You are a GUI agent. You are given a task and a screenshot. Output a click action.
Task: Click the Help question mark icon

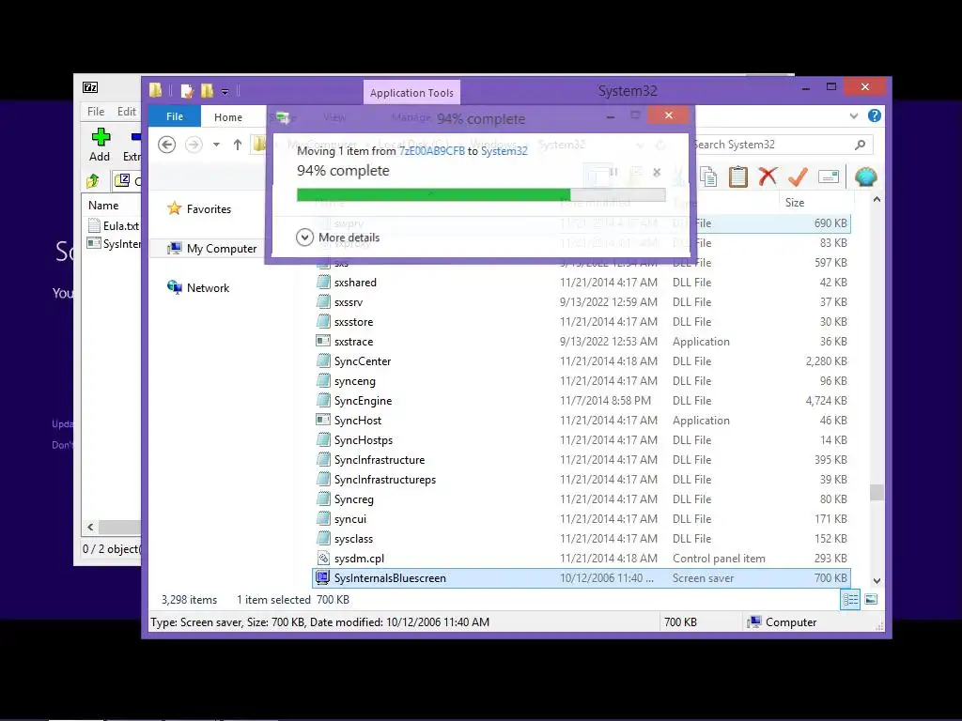(x=875, y=115)
